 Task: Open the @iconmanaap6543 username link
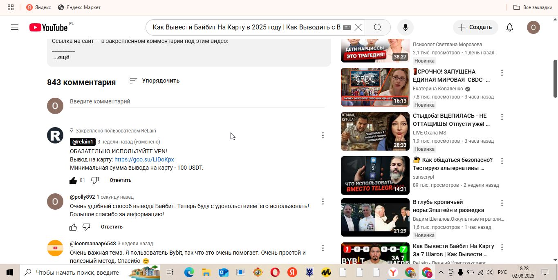coord(93,244)
